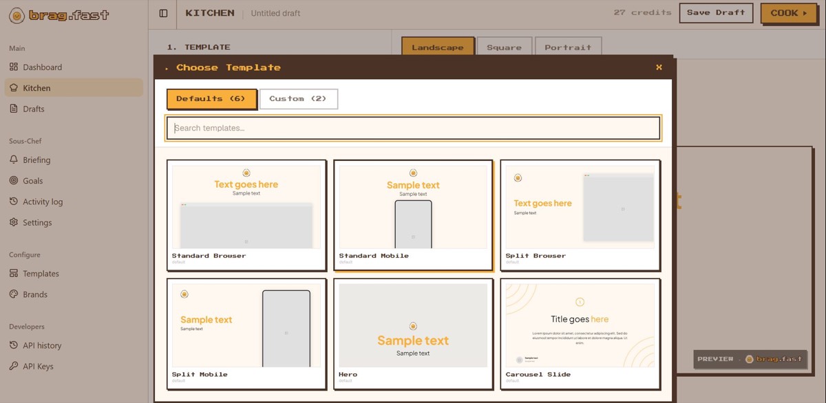This screenshot has height=403, width=826.
Task: Open Goals page
Action: tap(74, 180)
